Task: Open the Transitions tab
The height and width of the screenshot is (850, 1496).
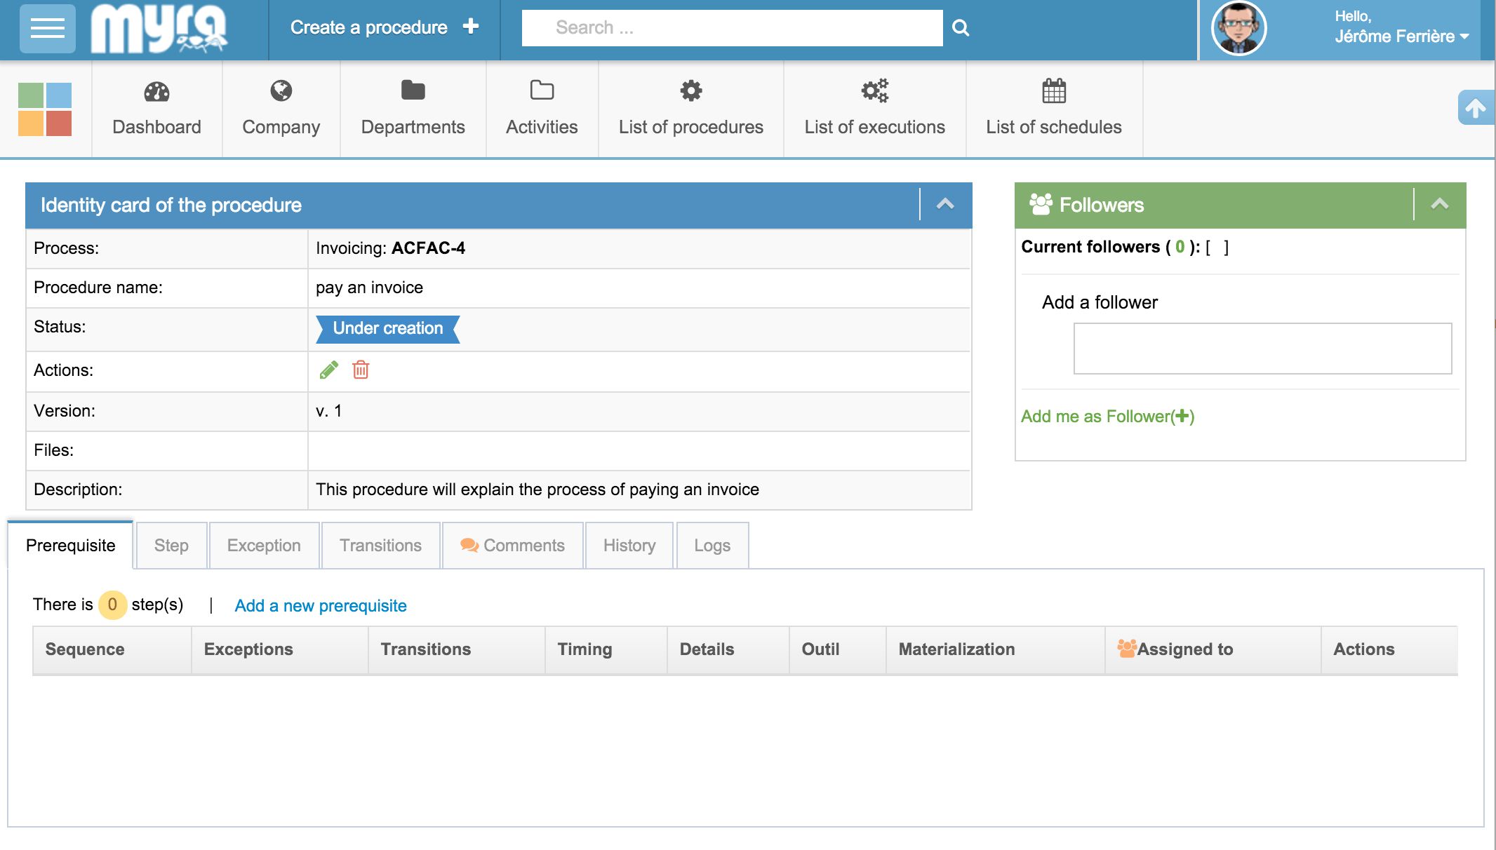Action: click(380, 546)
